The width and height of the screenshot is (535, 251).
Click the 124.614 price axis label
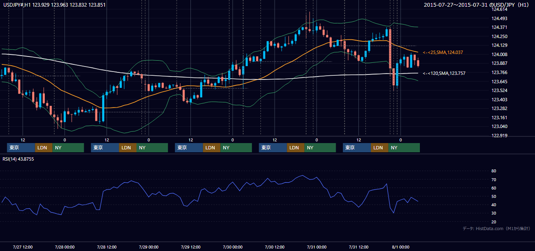coord(499,9)
